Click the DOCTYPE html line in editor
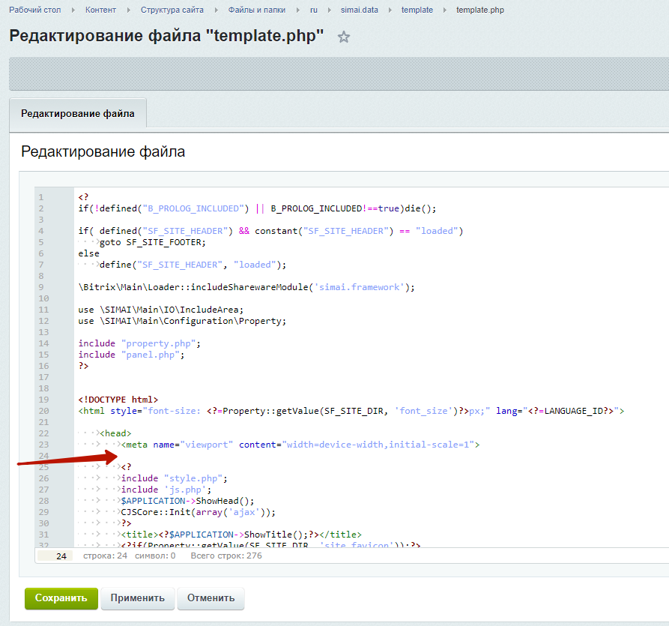This screenshot has height=626, width=669. (118, 400)
